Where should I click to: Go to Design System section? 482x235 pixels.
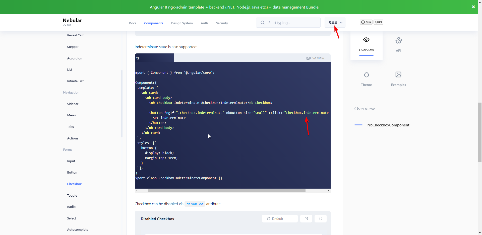pyautogui.click(x=182, y=23)
